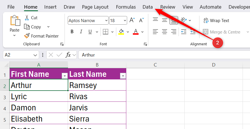Viewport: 250px width, 129px height.
Task: Select column C header
Action: pyautogui.click(x=155, y=65)
